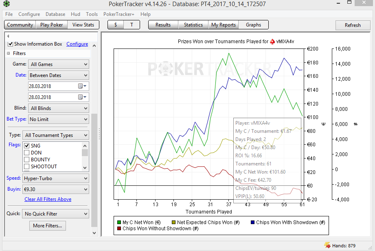Open the Results tab
This screenshot has width=375, height=251.
[163, 24]
